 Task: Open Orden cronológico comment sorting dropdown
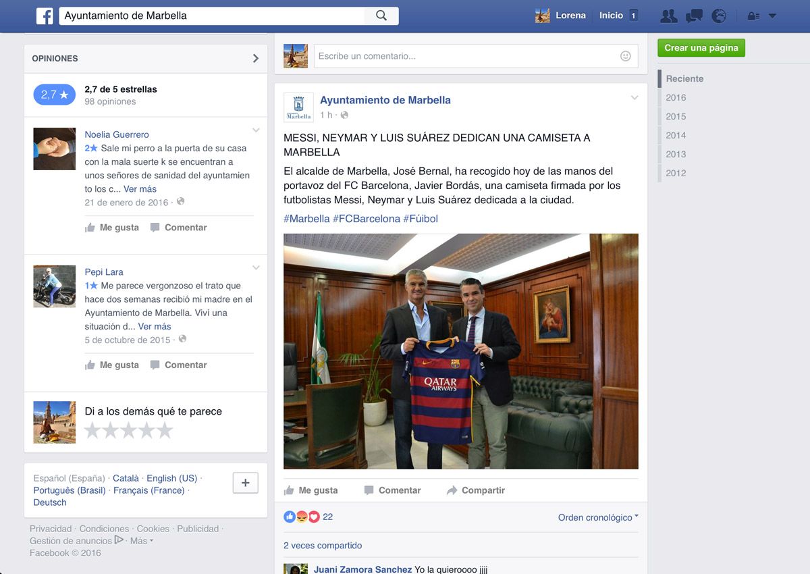click(598, 517)
